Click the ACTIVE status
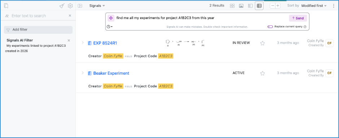339x138 pixels. coord(239,73)
